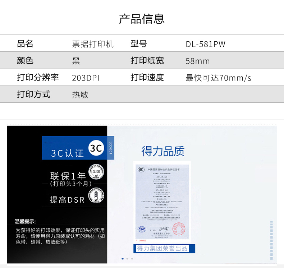Click the CQC logo on the certificate
Image resolution: width=284 pixels, height=268 pixels.
tap(142, 230)
